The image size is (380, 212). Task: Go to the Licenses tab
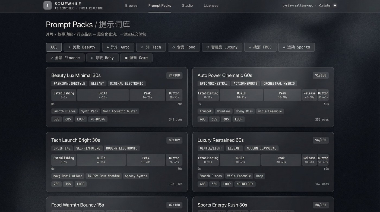(211, 5)
